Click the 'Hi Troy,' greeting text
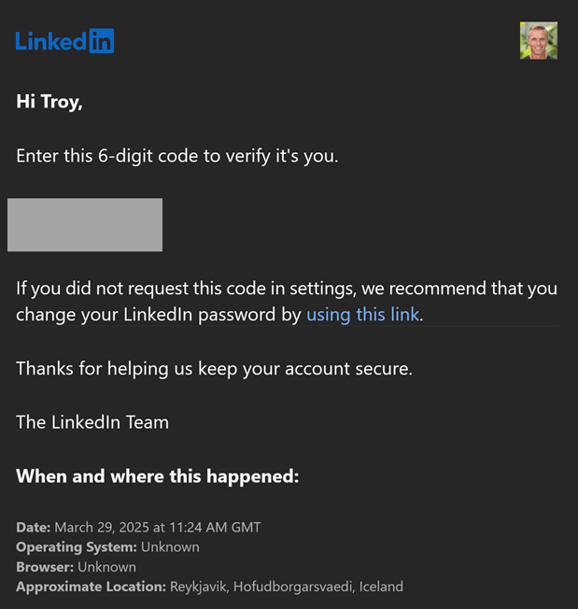 click(x=49, y=102)
